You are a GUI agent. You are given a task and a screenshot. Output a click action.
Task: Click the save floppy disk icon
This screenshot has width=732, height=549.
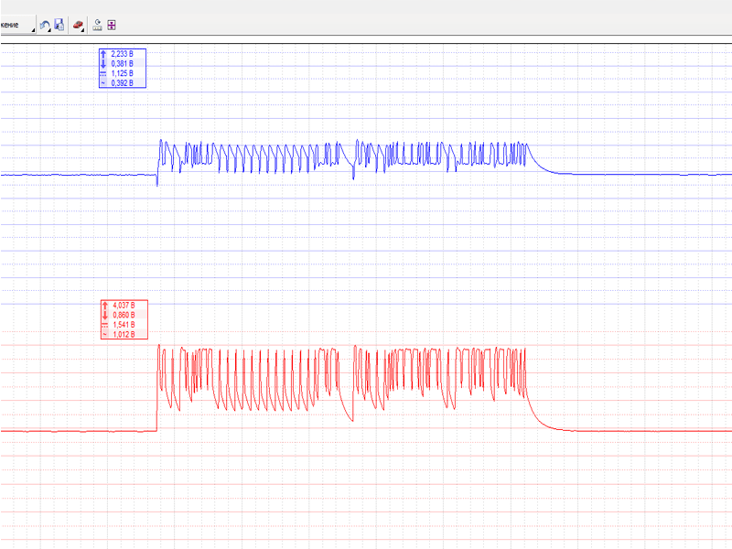click(59, 24)
